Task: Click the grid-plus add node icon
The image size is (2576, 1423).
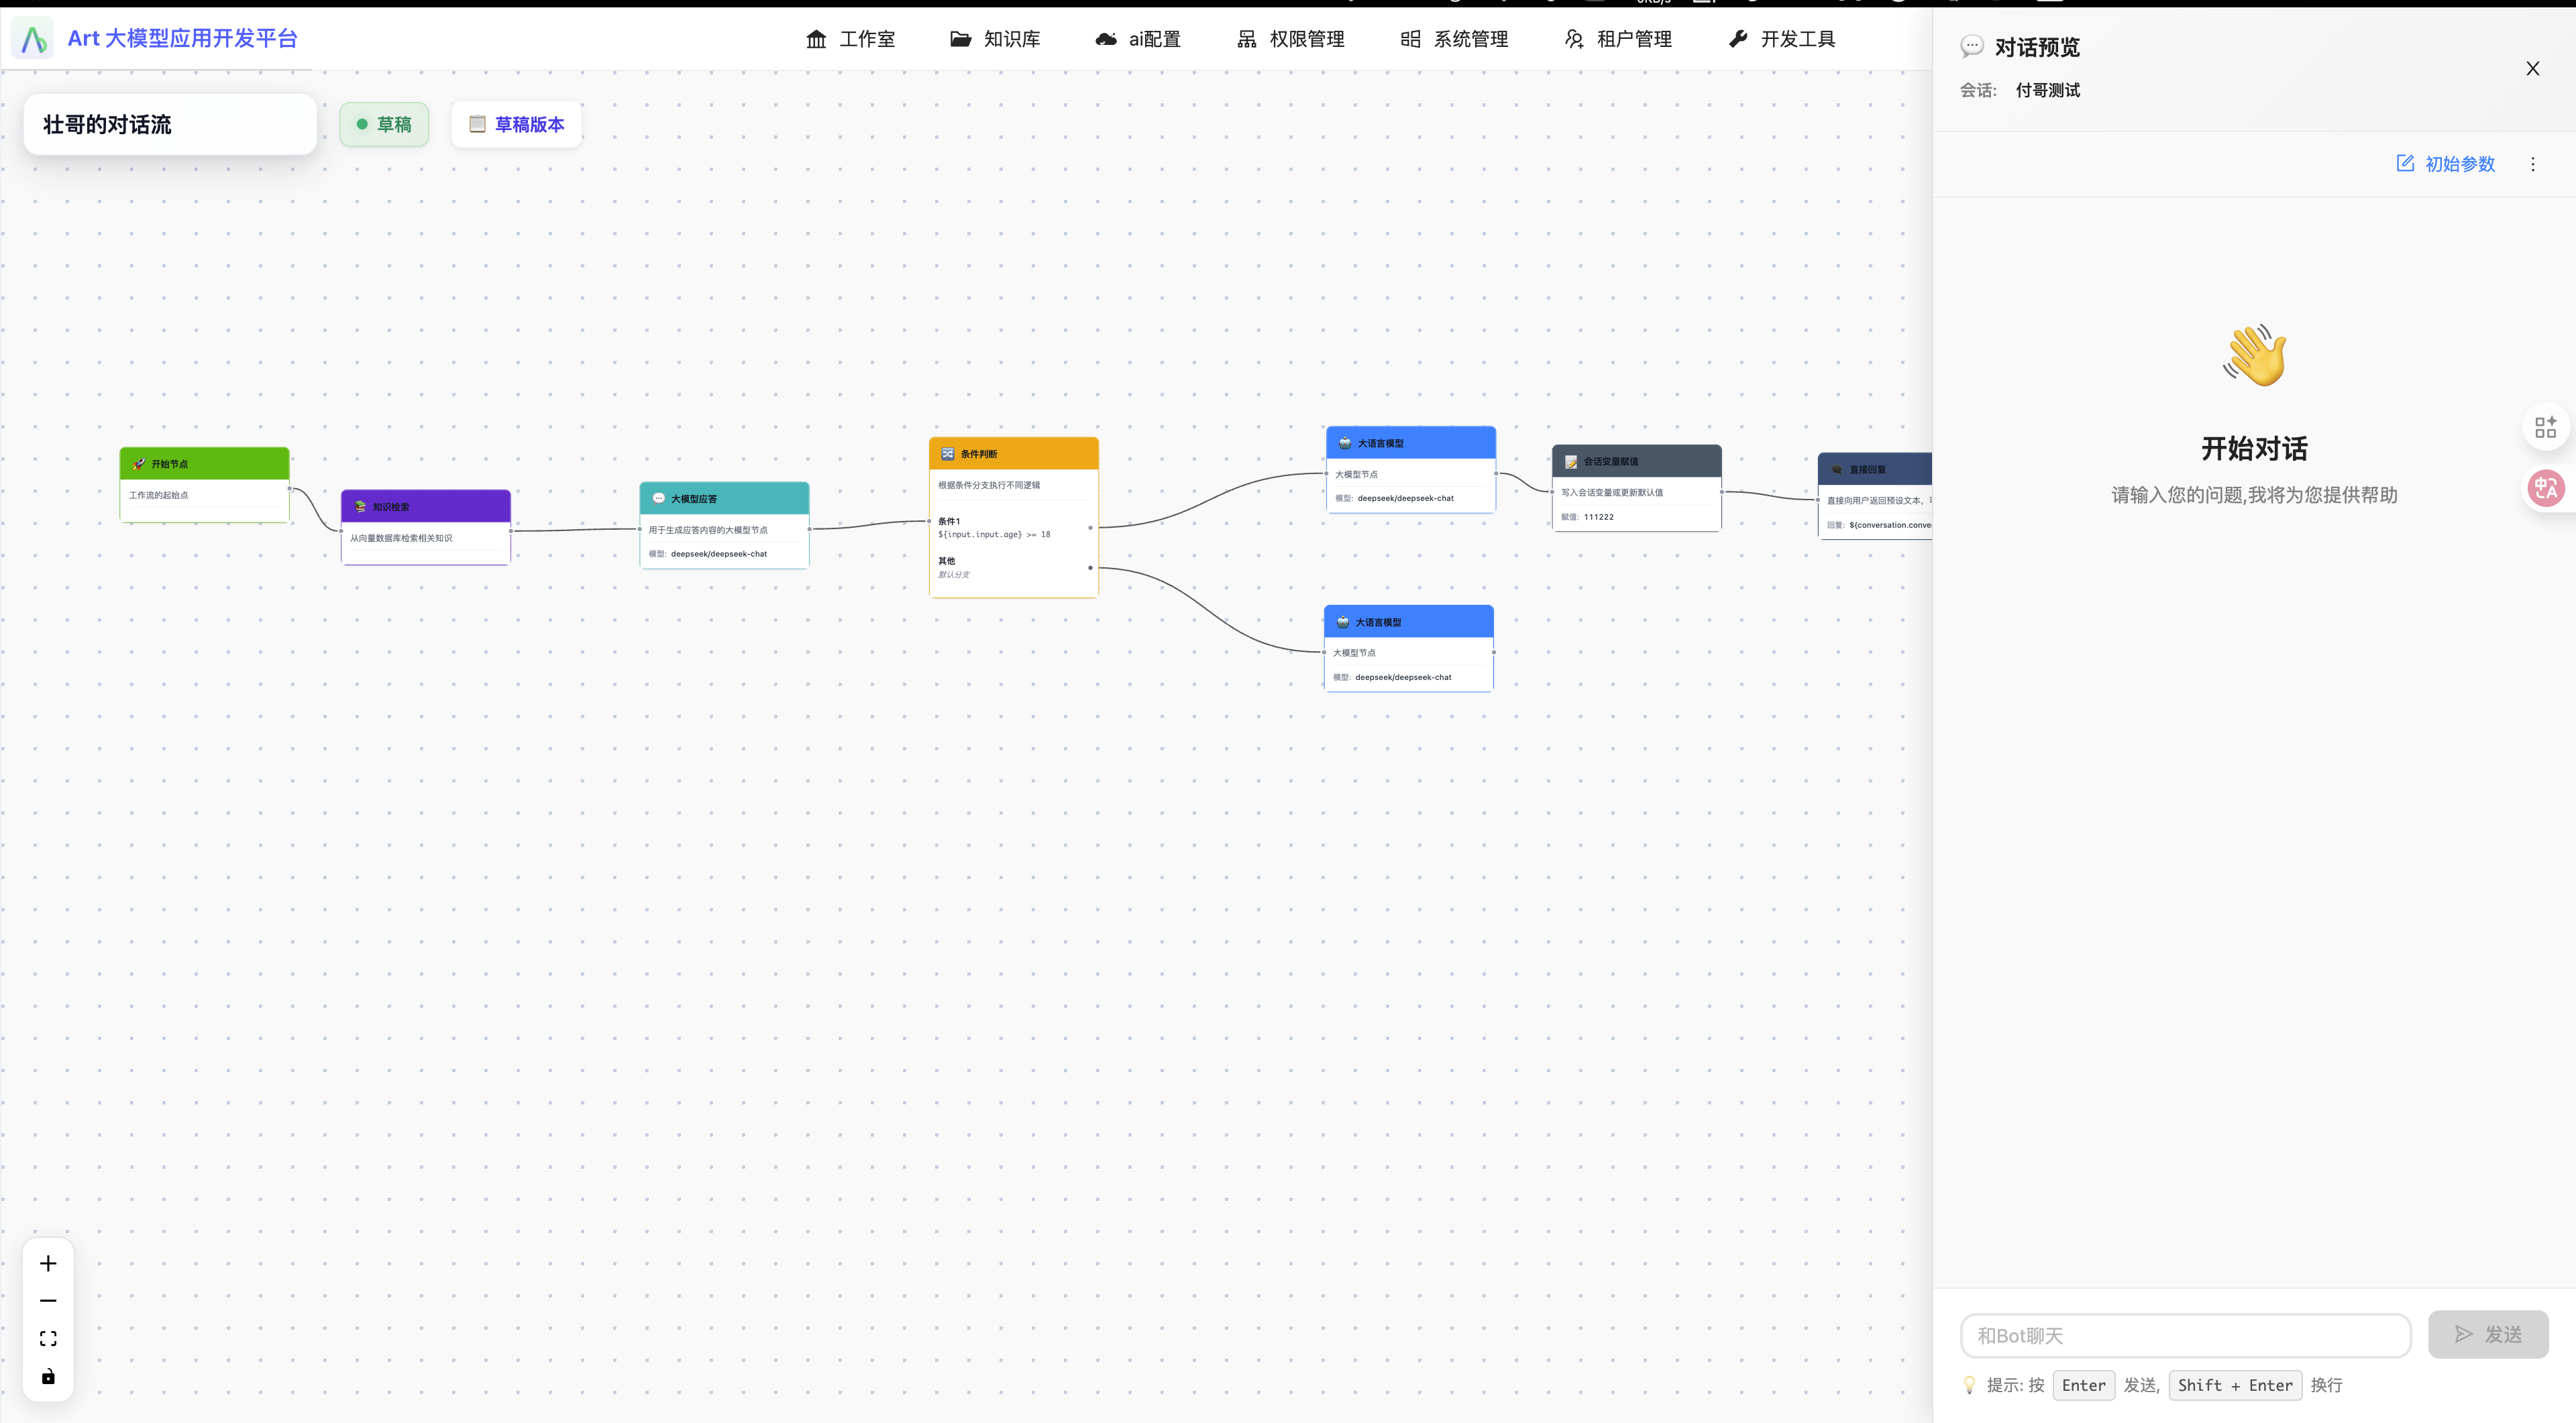Action: 2545,426
